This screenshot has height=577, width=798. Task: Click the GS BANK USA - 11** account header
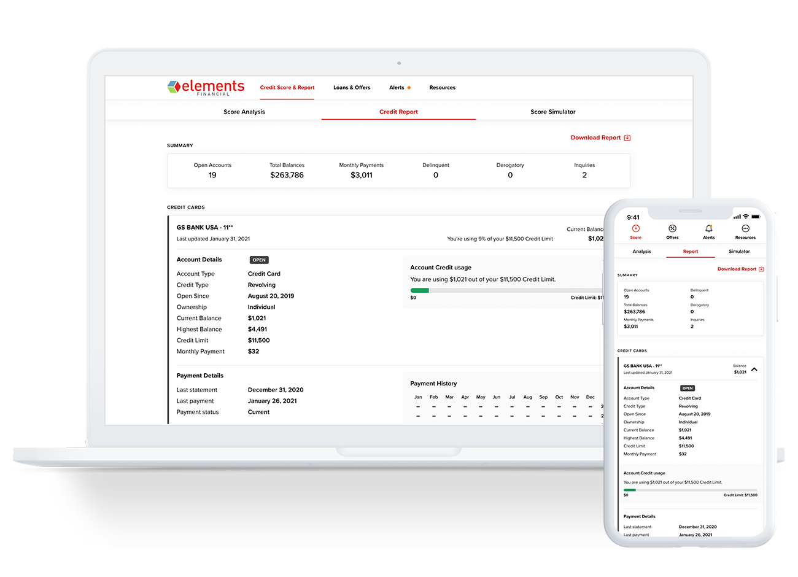205,228
